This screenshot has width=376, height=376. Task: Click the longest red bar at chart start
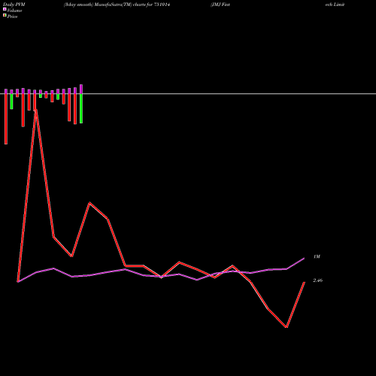click(6, 119)
